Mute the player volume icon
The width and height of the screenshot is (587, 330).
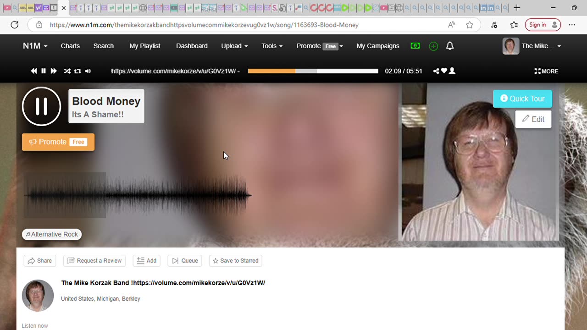(x=88, y=71)
